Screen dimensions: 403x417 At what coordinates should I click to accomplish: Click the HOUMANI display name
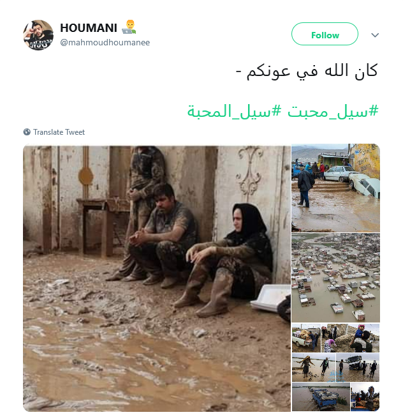point(89,28)
